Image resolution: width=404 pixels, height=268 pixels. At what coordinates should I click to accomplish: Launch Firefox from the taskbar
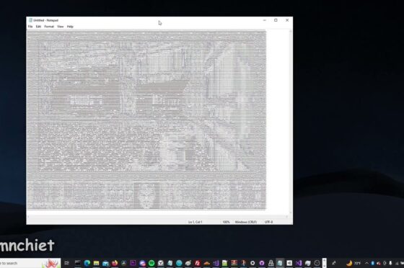[x=115, y=263]
